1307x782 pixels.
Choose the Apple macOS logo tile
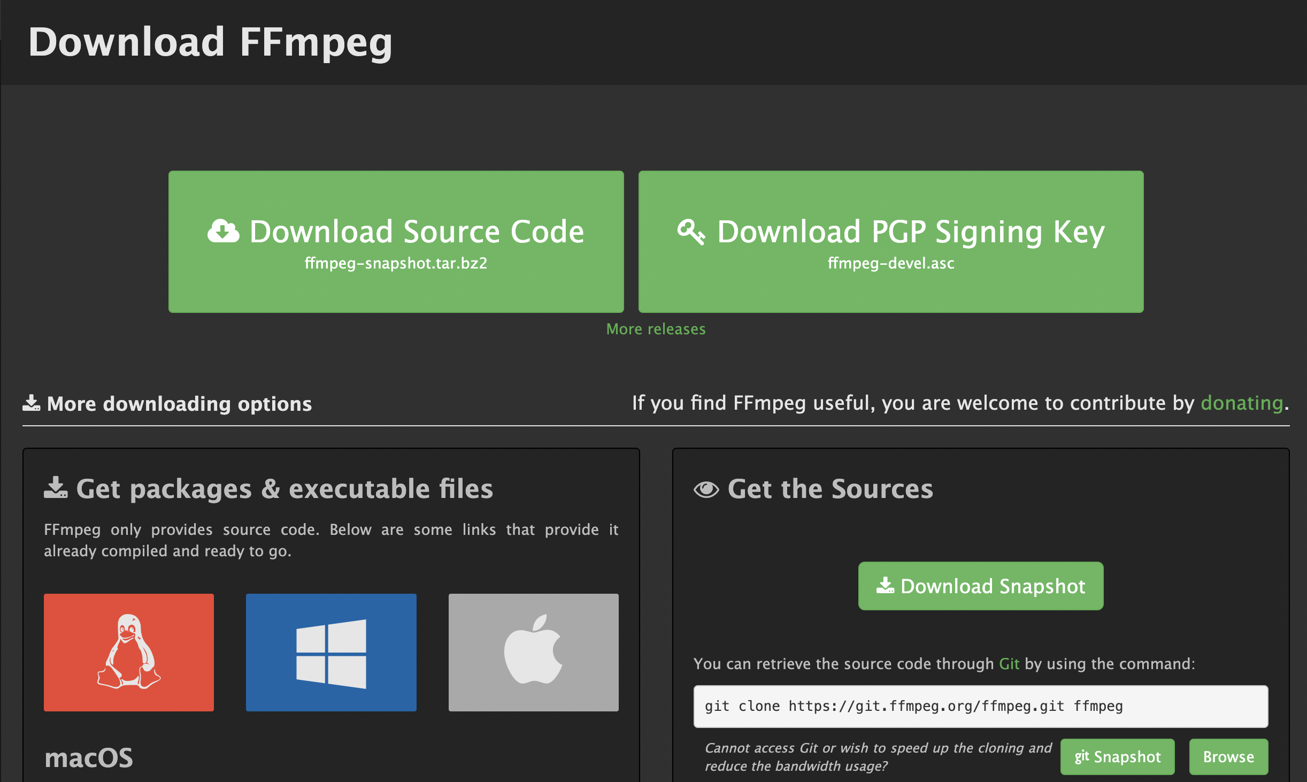click(x=534, y=652)
